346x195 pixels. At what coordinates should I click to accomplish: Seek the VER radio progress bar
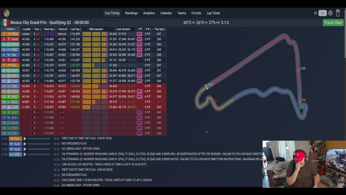pyautogui.click(x=39, y=154)
